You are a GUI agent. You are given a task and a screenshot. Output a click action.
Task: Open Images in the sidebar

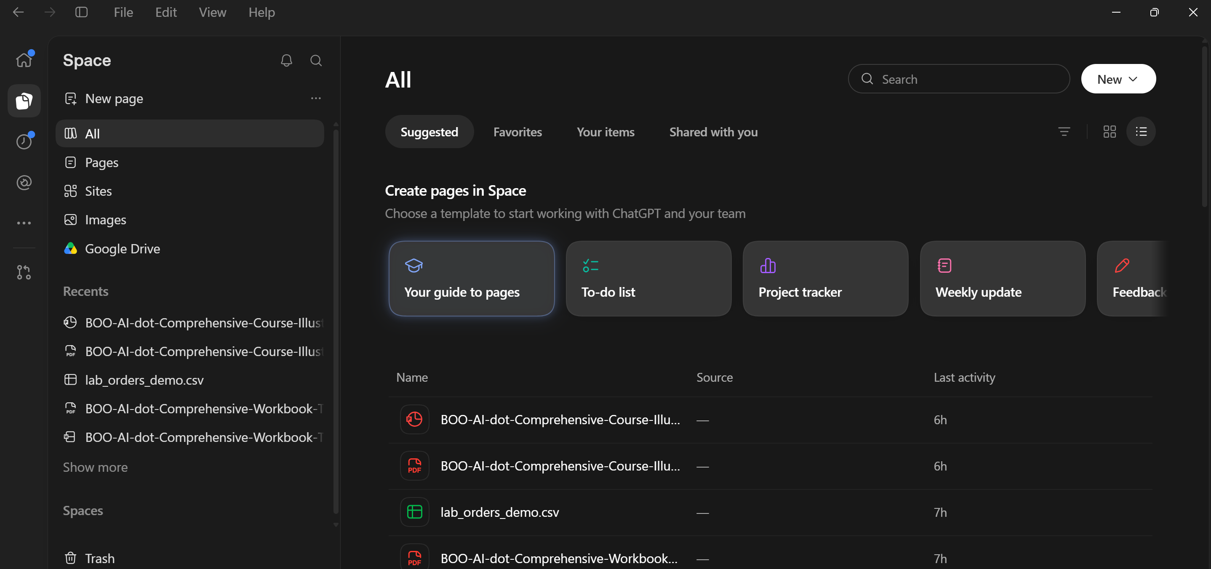coord(190,219)
